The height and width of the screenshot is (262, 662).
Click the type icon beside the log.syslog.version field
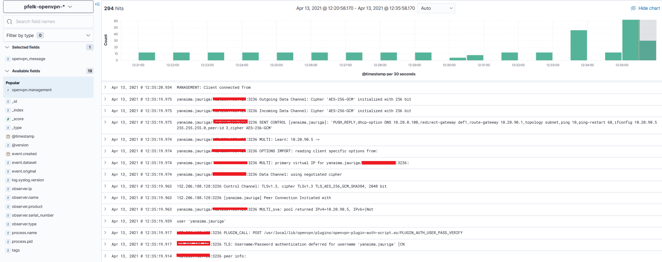[x=8, y=180]
